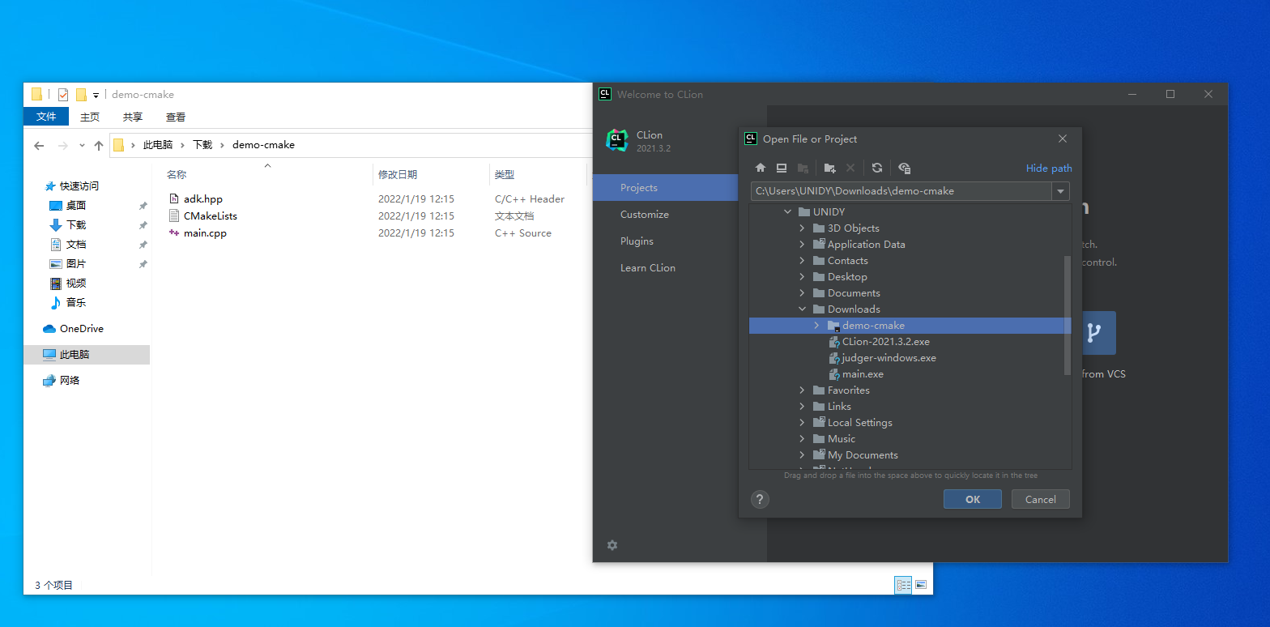Collapse the Downloads folder node

click(x=802, y=309)
